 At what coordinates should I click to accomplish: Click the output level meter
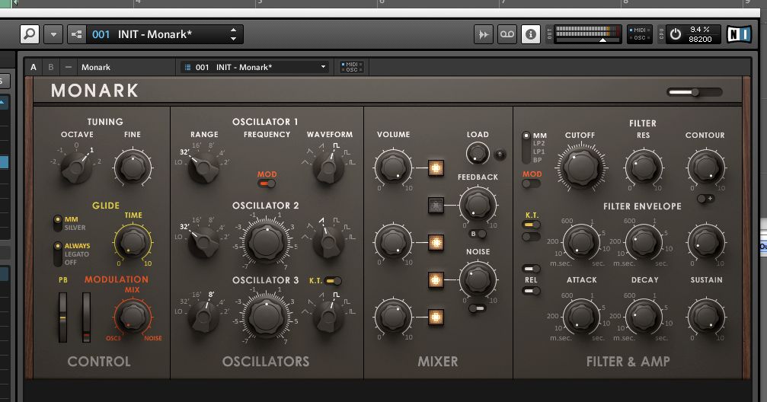point(587,34)
